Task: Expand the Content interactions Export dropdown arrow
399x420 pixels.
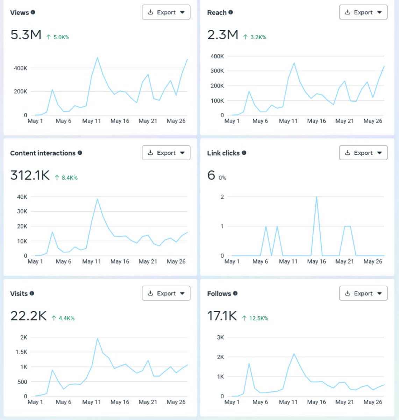Action: pos(182,153)
